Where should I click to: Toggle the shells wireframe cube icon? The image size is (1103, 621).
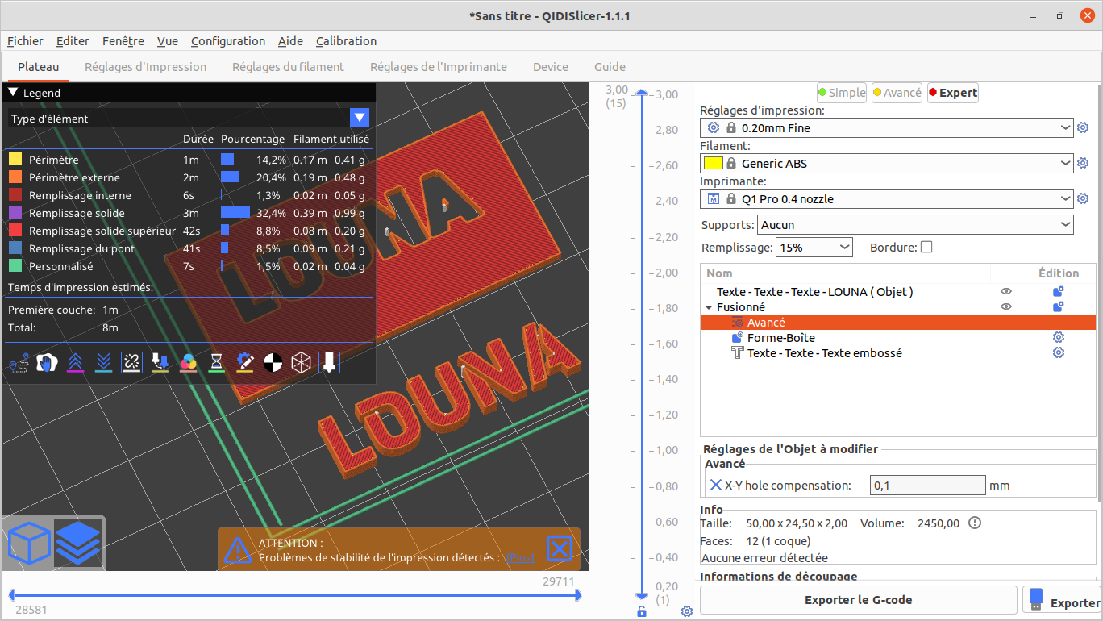tap(302, 363)
